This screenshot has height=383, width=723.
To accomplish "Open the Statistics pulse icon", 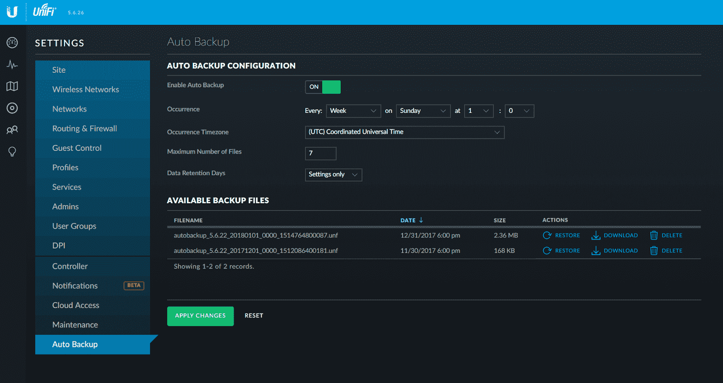I will pos(12,65).
